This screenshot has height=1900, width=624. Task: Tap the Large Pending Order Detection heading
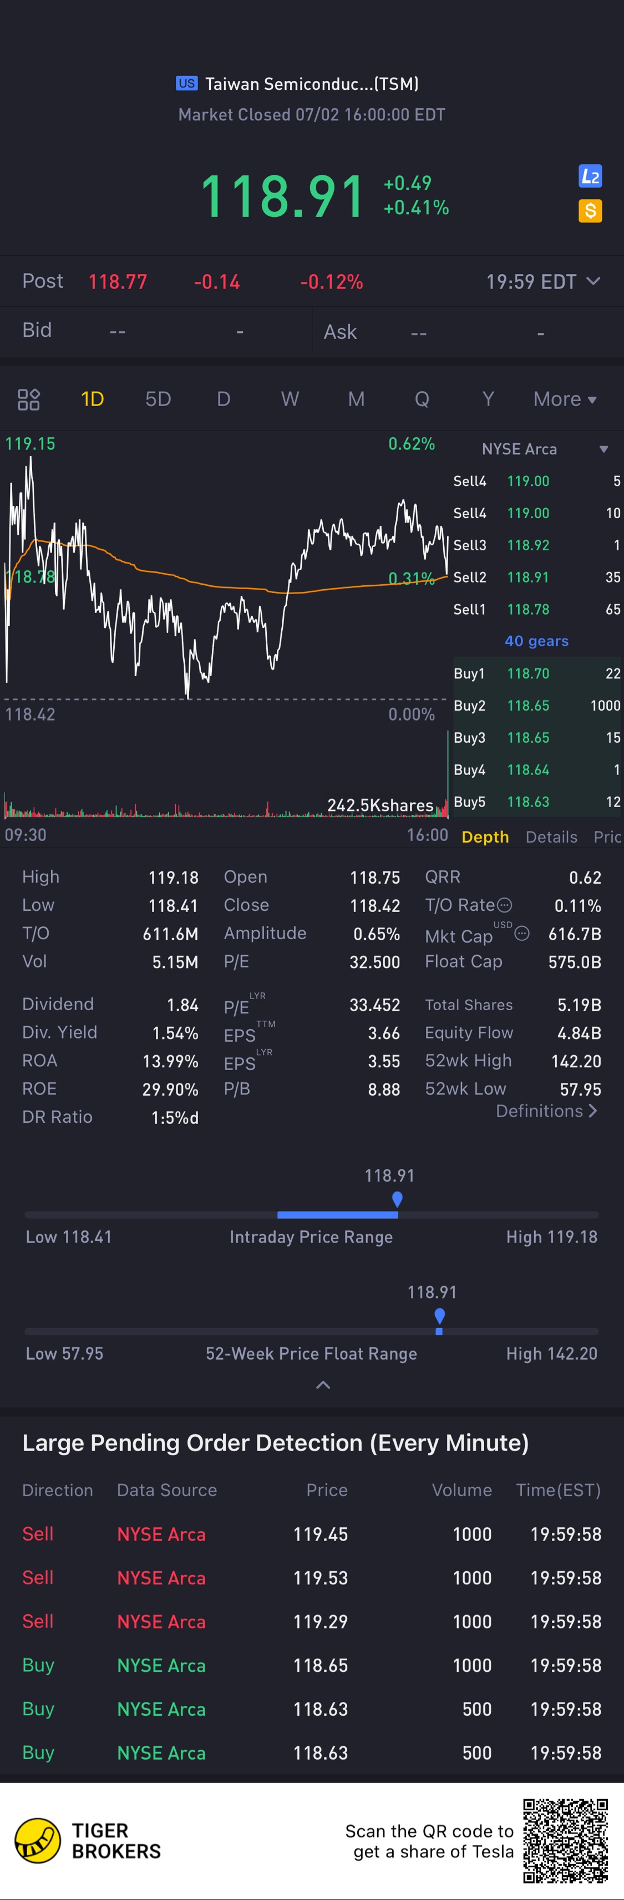coord(275,1443)
